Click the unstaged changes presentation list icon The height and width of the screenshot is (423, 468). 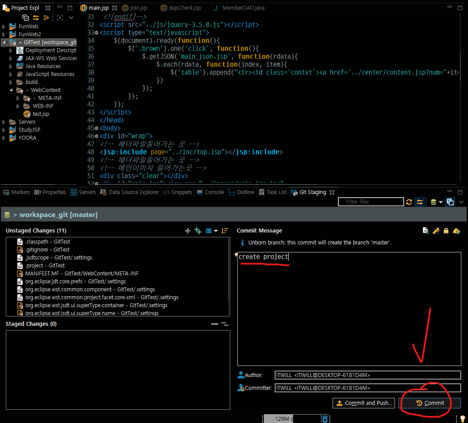[209, 231]
